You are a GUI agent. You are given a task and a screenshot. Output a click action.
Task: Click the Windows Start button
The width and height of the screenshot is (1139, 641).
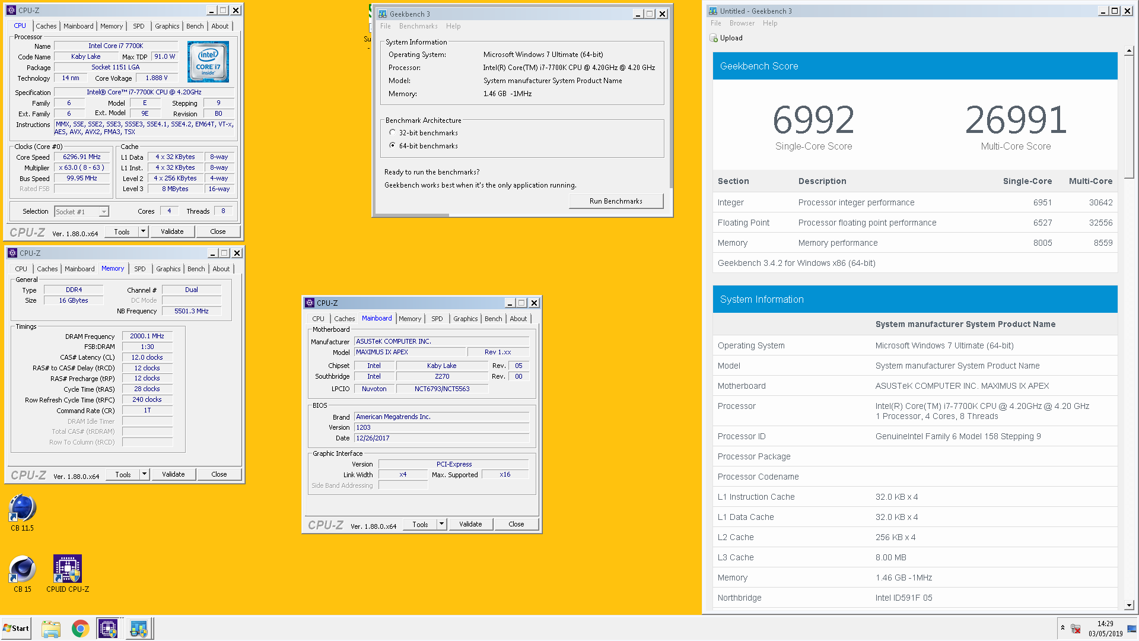[x=16, y=629]
